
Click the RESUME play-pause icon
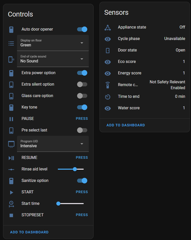(11, 158)
